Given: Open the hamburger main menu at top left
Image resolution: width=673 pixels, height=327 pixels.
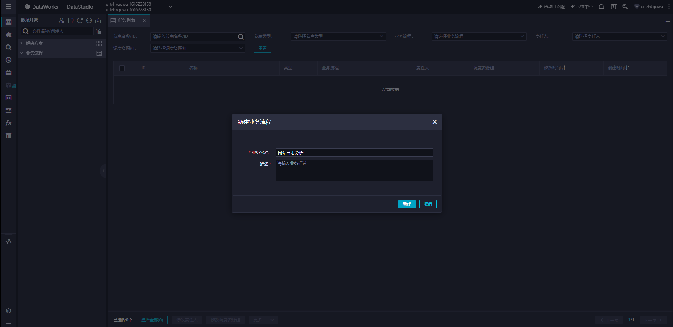Looking at the screenshot, I should (x=8, y=7).
